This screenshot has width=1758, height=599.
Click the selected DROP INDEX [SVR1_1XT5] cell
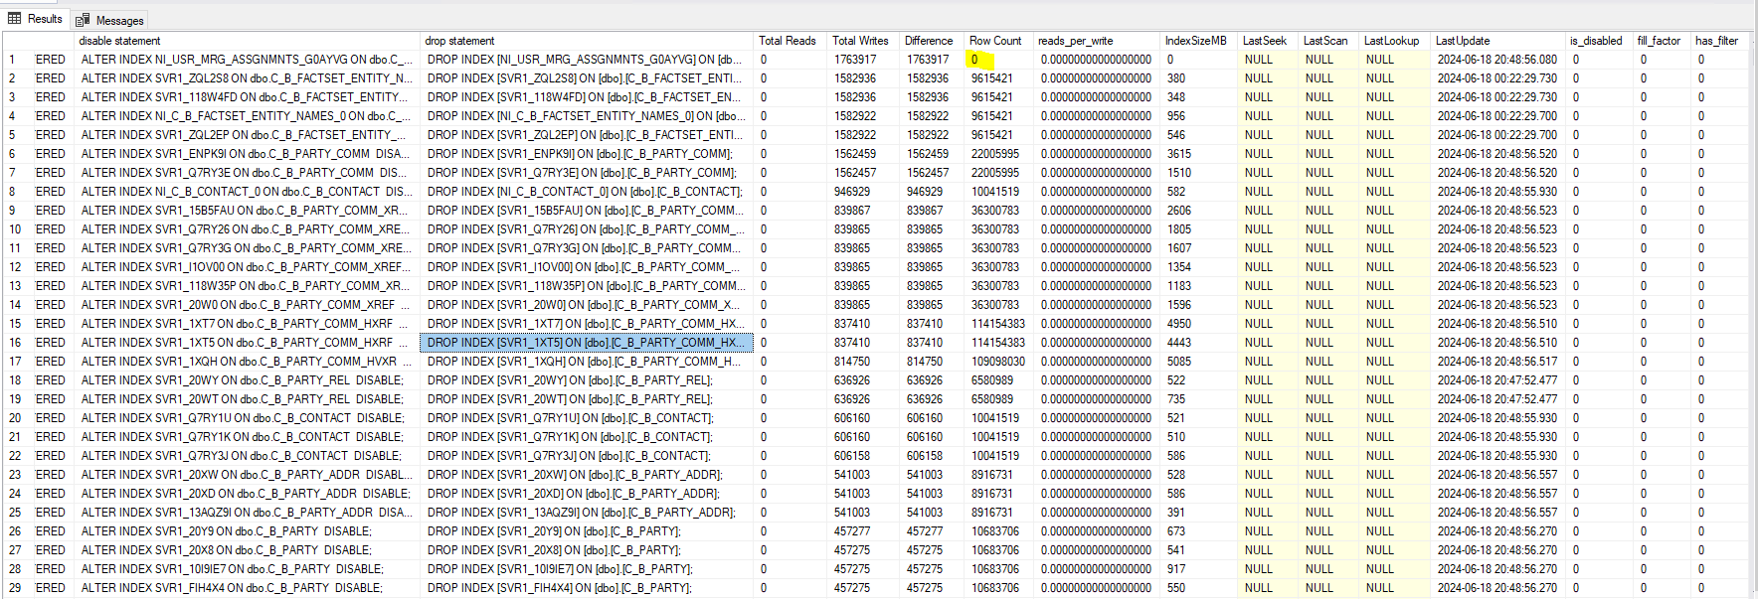587,343
